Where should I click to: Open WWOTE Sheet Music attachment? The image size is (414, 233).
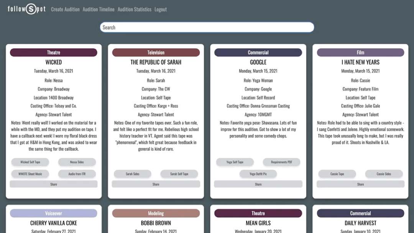[30, 174]
